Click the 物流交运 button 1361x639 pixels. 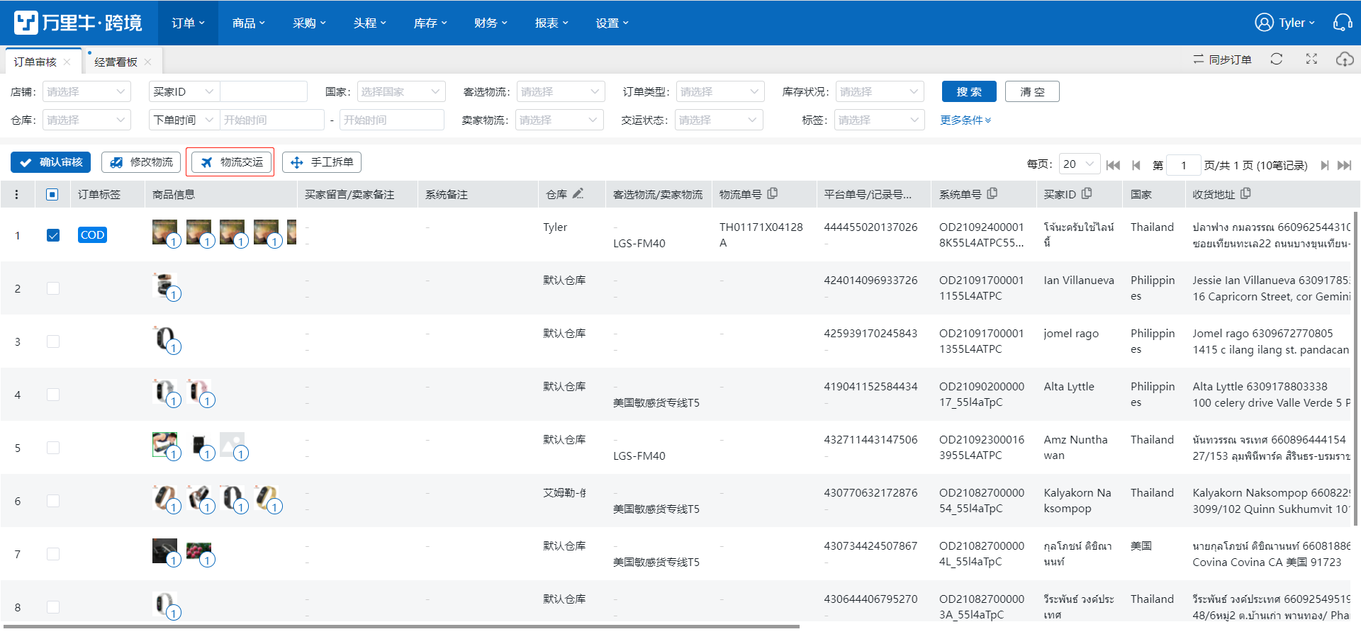231,162
